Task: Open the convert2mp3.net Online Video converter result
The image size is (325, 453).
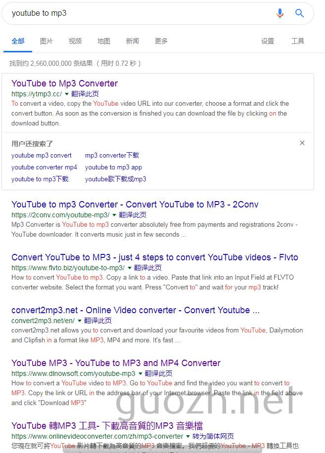Action: click(136, 310)
